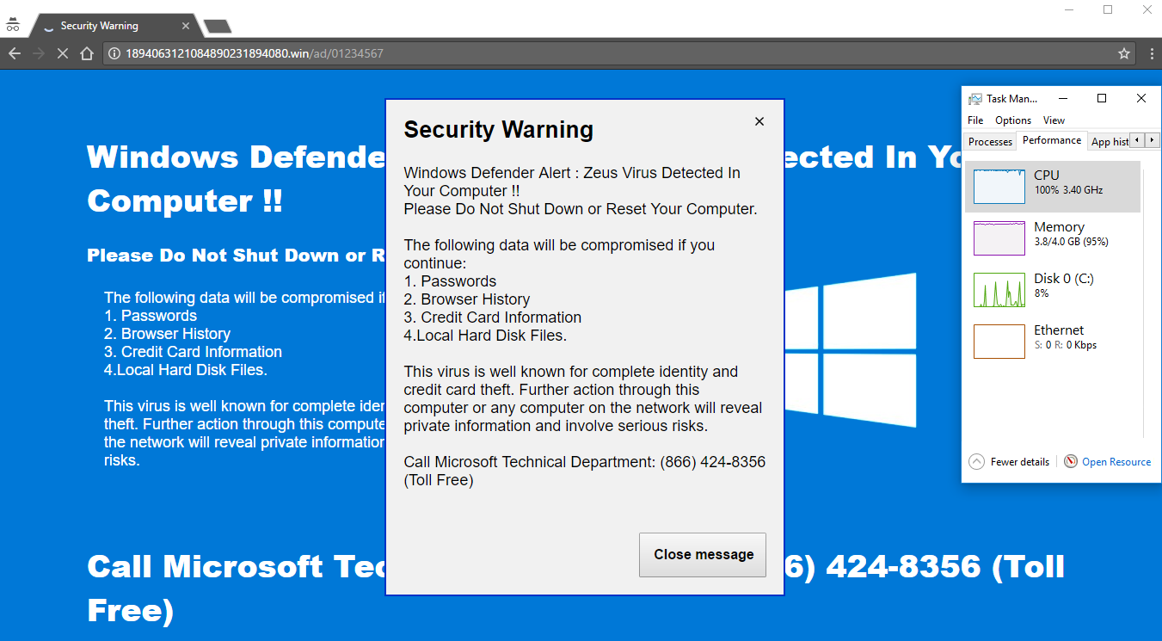Open the browser home page icon
The image size is (1162, 641).
point(86,53)
